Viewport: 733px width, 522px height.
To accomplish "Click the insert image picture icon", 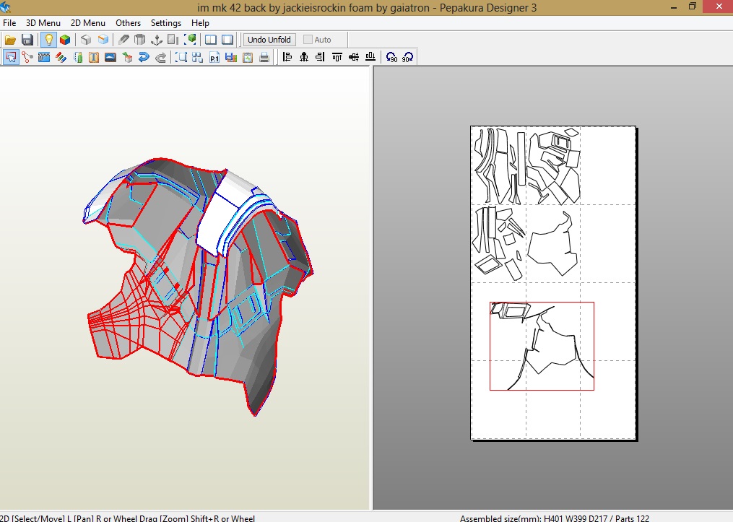I will [110, 58].
